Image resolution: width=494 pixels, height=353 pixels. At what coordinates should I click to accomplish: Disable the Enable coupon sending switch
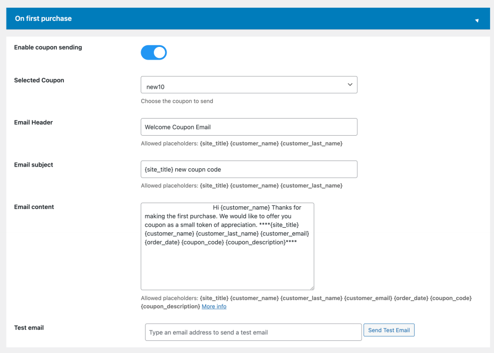click(154, 52)
